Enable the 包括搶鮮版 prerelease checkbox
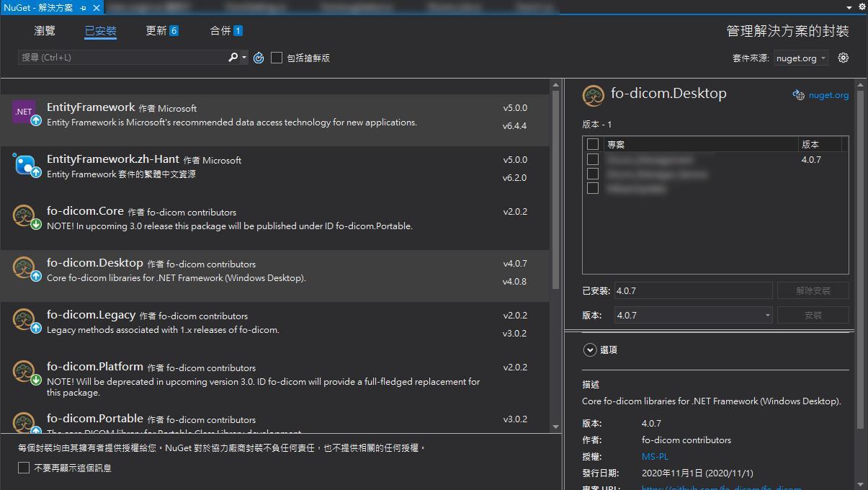The height and width of the screenshot is (490, 868). pos(277,58)
